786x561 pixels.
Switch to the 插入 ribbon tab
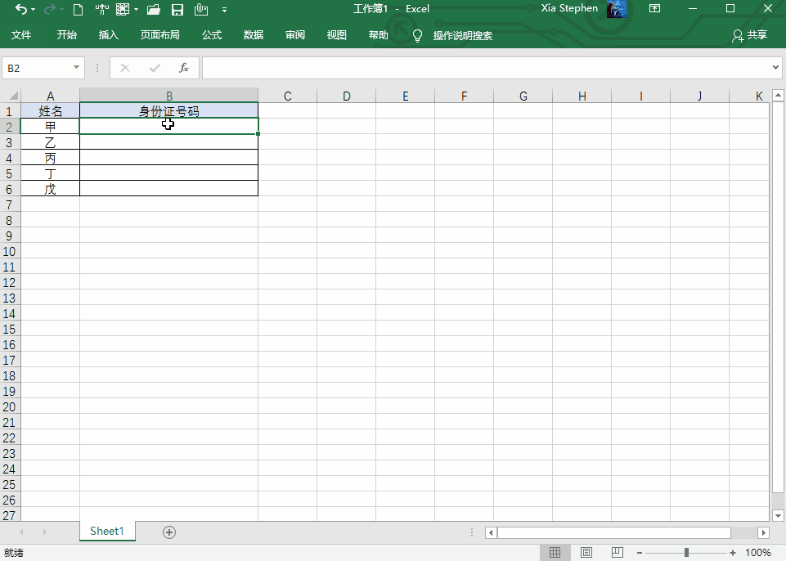(x=108, y=34)
